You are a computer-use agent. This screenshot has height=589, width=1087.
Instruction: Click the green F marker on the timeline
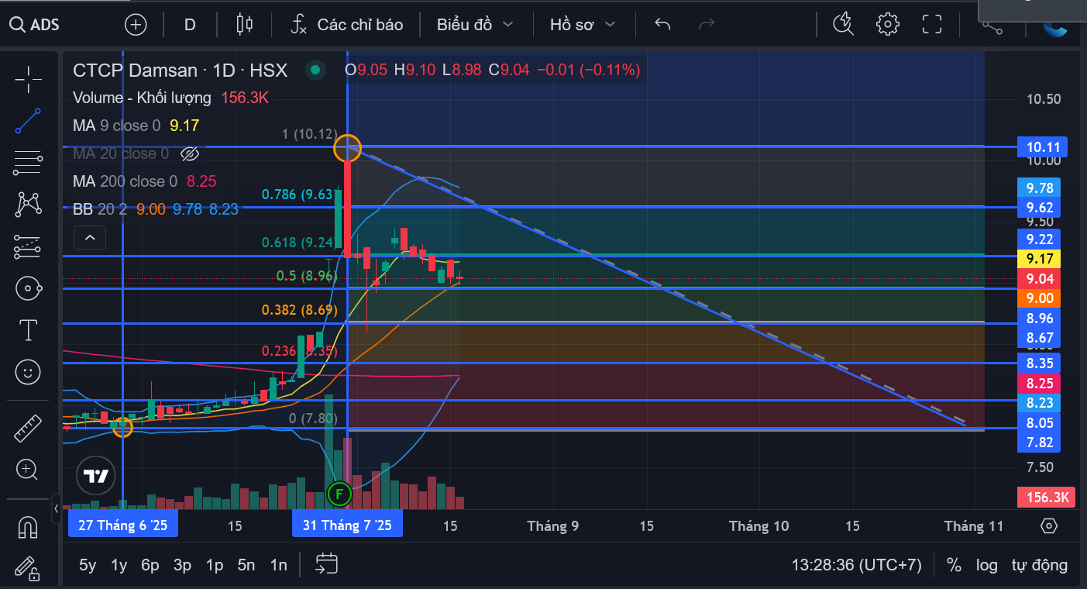click(x=339, y=493)
